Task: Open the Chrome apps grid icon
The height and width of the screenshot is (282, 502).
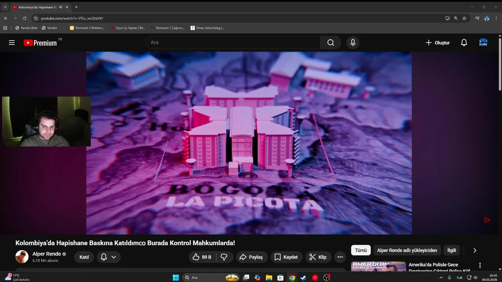Action: (5, 28)
